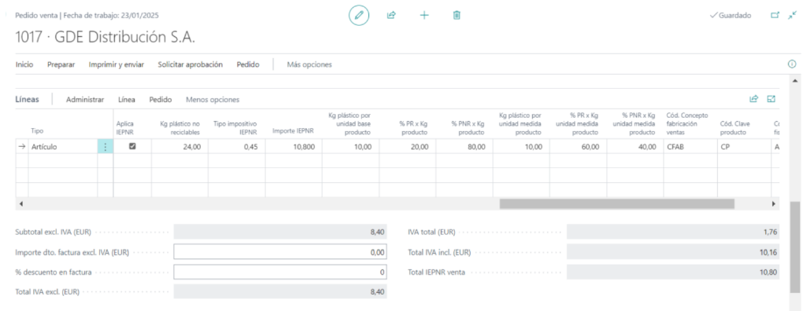
Task: Click the trash delete icon
Action: (x=457, y=16)
